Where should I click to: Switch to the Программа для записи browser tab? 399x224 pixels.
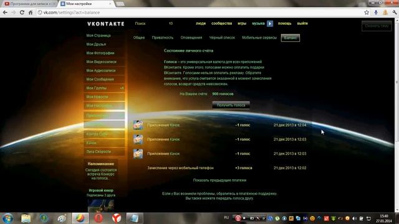point(29,4)
